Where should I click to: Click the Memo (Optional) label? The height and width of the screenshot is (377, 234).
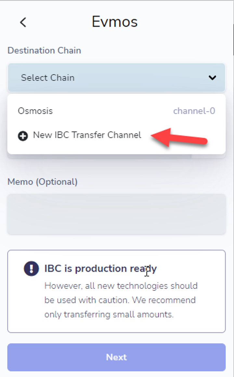(x=43, y=182)
